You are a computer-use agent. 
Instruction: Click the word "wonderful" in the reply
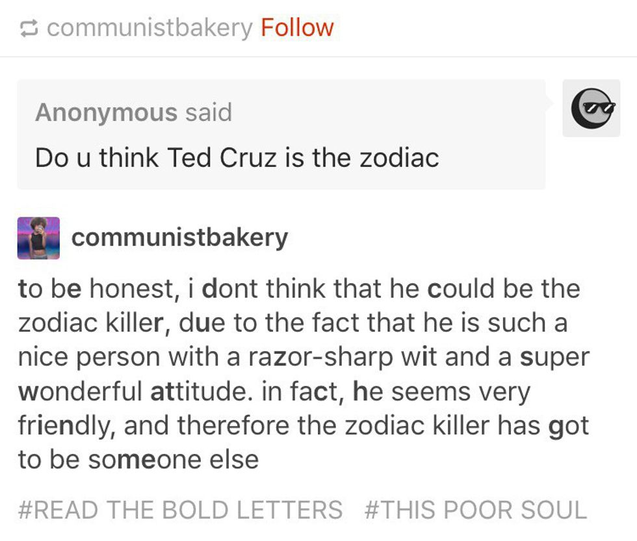coord(79,391)
